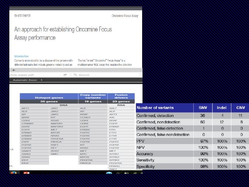Select the Copy number variants header

(x=93, y=96)
